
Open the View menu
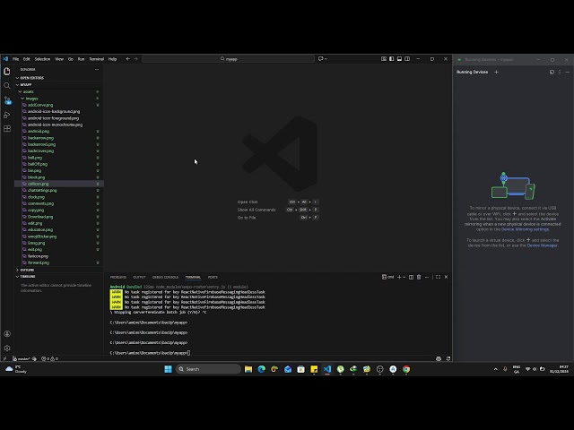click(x=59, y=59)
